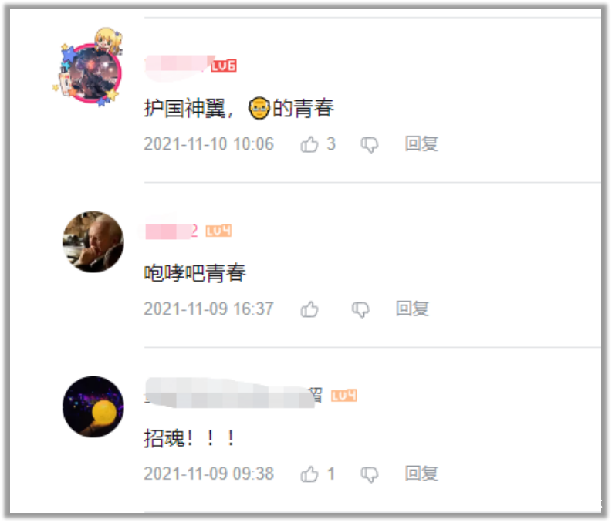This screenshot has height=523, width=612.
Task: Open the old man avatar profile
Action: click(x=93, y=241)
